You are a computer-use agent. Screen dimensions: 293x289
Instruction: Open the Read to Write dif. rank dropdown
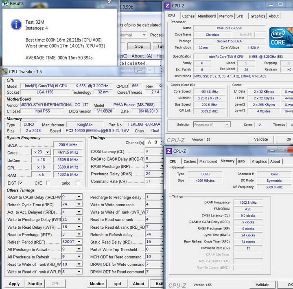tap(79, 264)
